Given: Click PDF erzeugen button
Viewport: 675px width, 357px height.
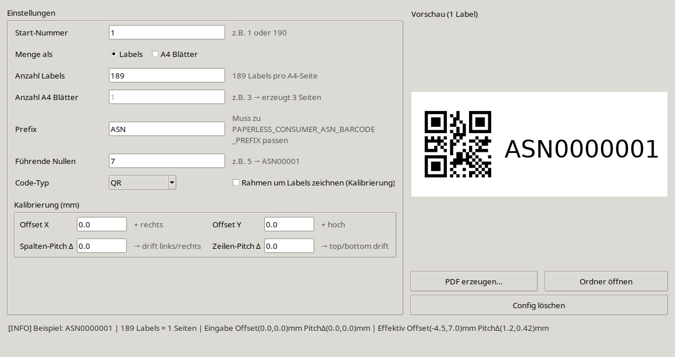Looking at the screenshot, I should click(x=474, y=281).
